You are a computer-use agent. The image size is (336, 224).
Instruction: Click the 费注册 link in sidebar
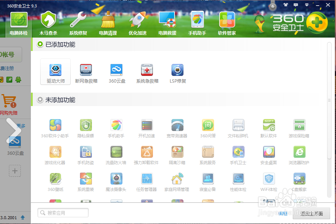tap(7, 68)
